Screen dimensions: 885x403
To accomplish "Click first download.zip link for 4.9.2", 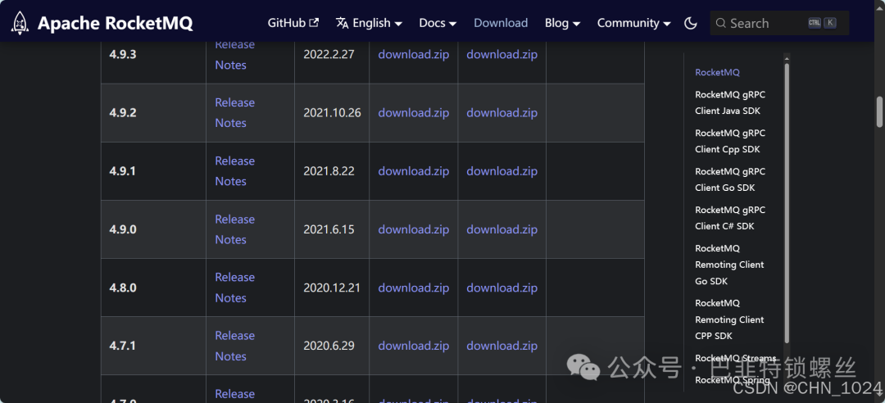I will coord(414,113).
